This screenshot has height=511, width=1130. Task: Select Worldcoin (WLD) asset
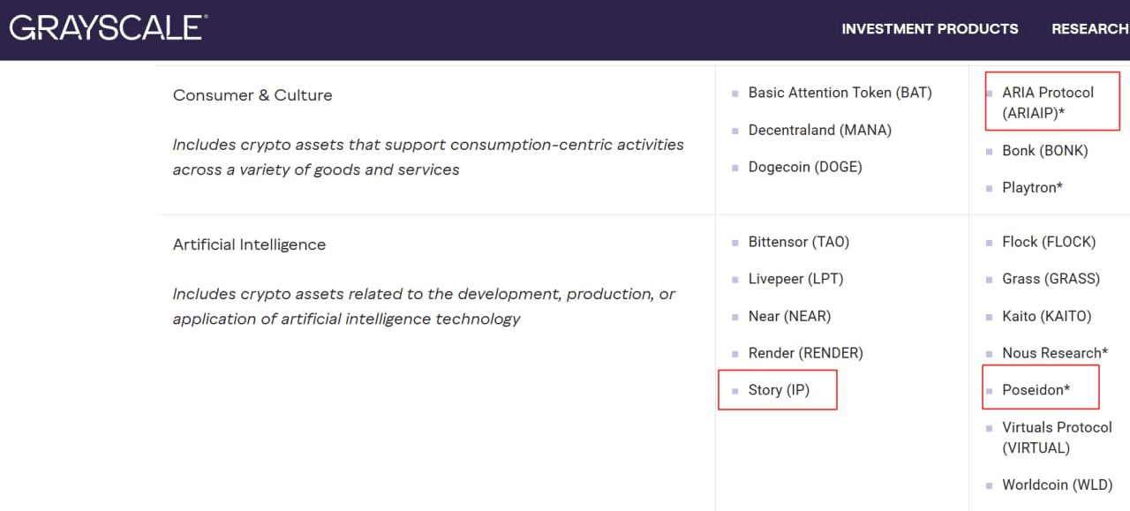[x=1057, y=485]
